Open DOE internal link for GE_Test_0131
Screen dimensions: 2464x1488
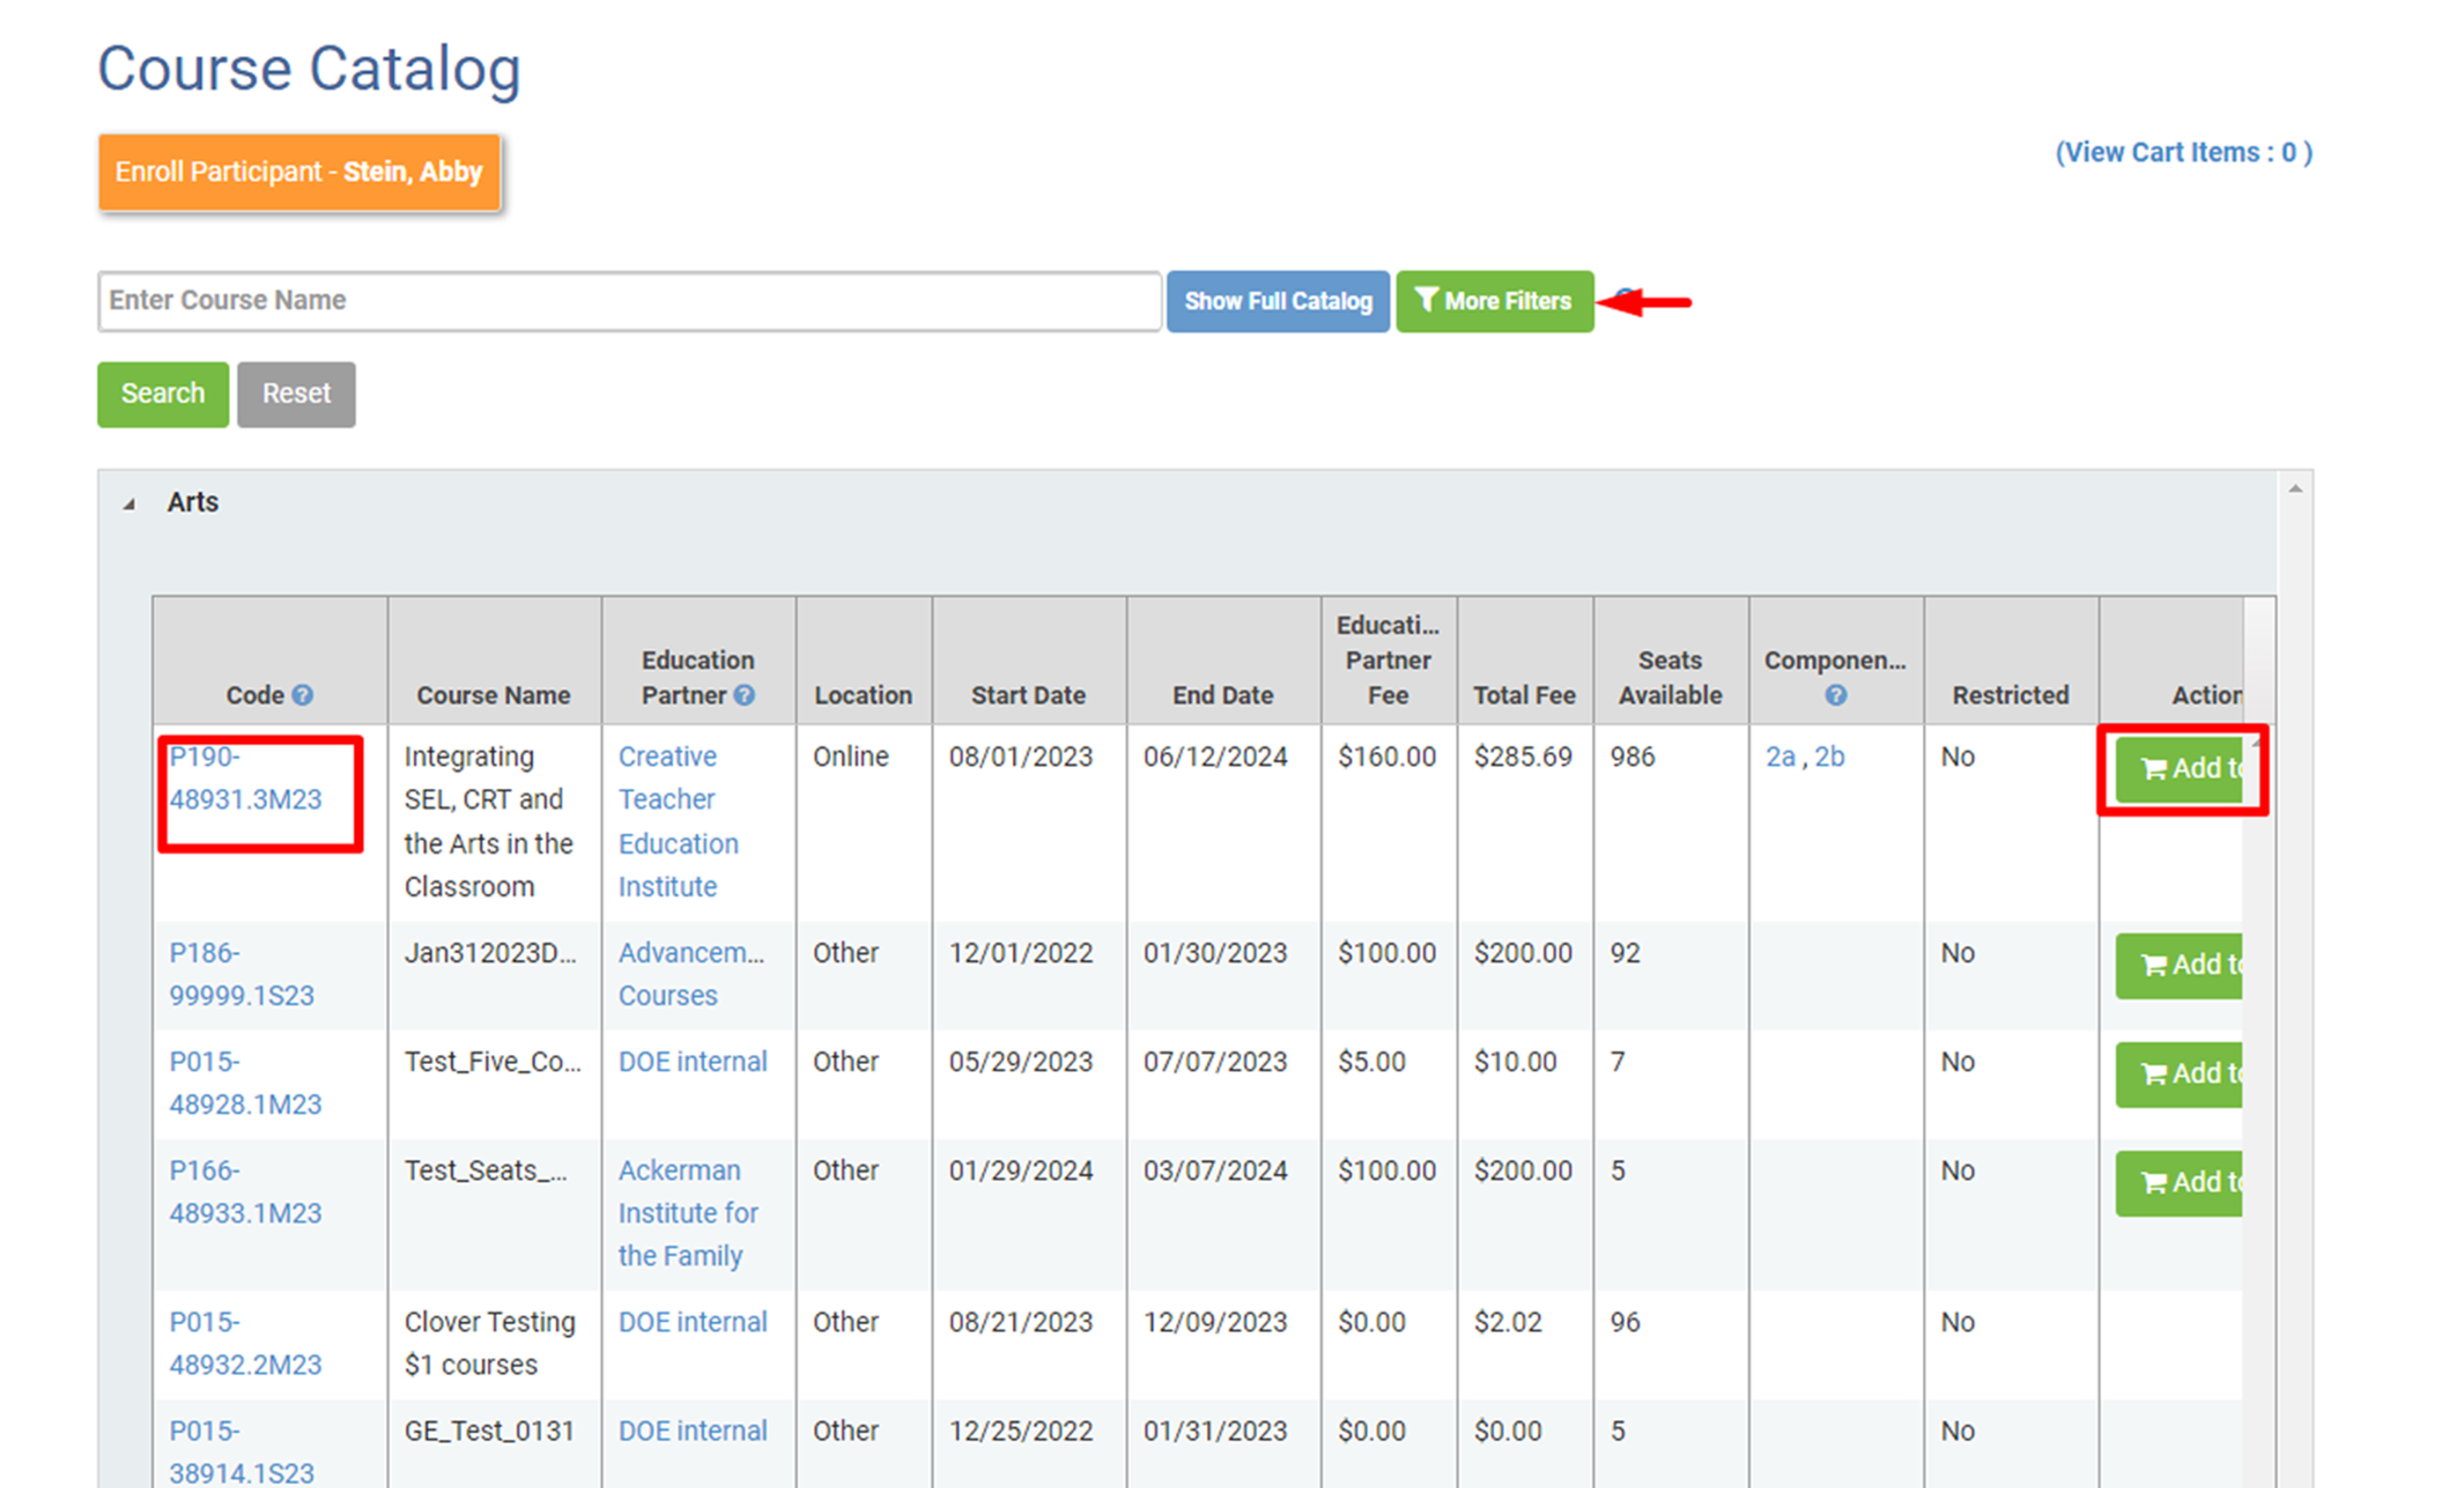point(693,1431)
